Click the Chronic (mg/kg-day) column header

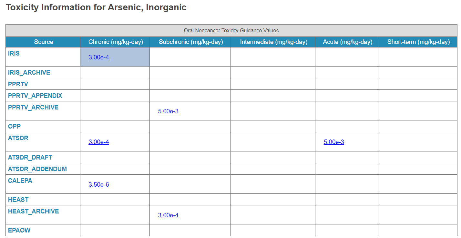point(115,42)
